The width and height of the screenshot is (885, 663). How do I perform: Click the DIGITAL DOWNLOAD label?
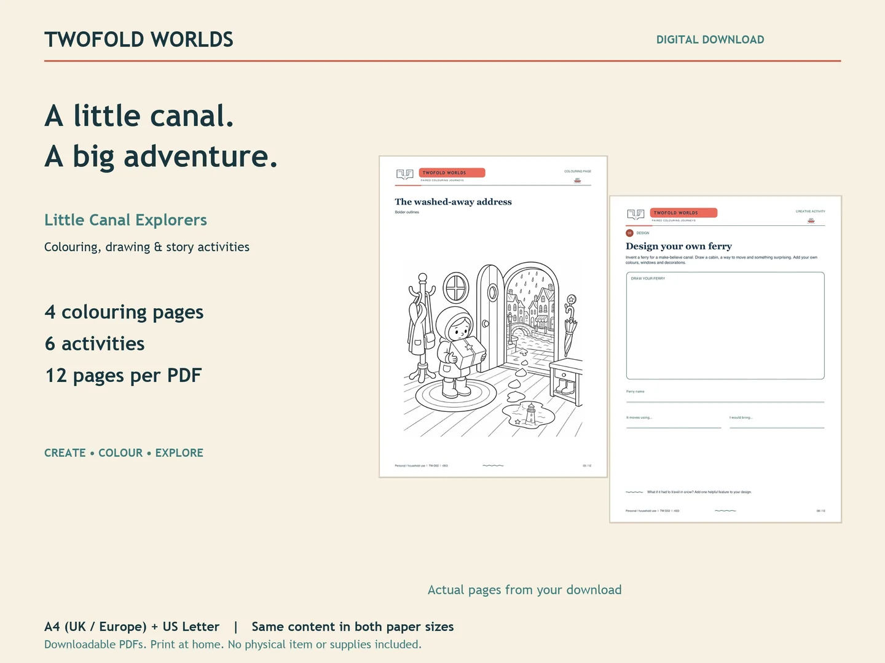pyautogui.click(x=710, y=40)
